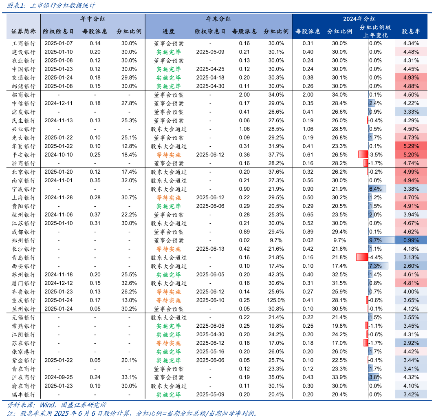
Task: Click the 进度 column header
Action: [169, 31]
